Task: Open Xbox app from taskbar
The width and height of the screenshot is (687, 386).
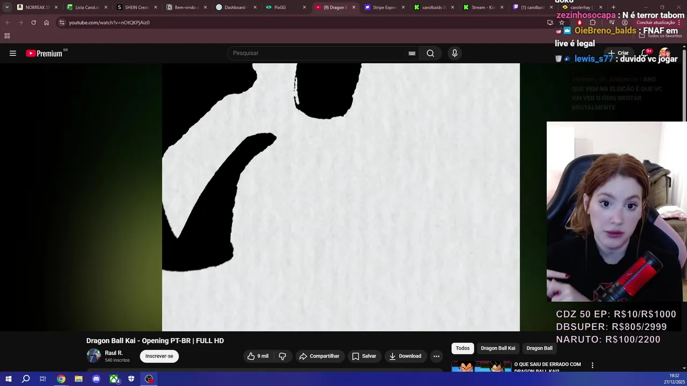Action: click(114, 379)
